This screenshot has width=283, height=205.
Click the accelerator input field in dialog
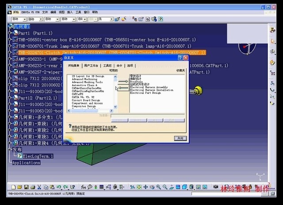[x=148, y=115]
